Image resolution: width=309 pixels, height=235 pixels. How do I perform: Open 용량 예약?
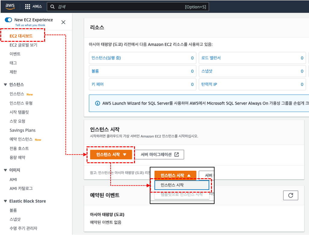(x=17, y=157)
